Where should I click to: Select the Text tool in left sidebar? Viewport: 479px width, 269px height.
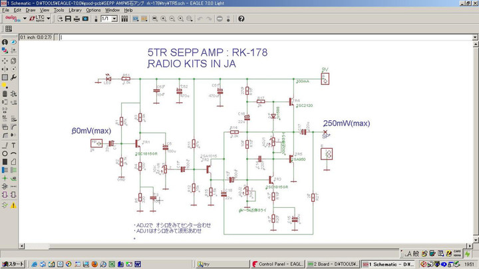[x=13, y=145]
